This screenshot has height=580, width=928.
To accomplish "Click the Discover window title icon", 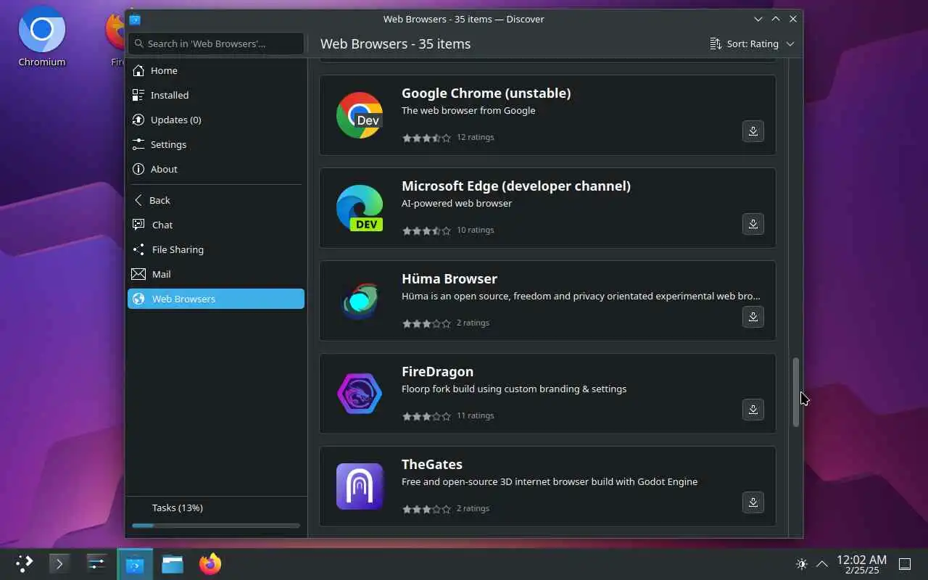I will (135, 20).
